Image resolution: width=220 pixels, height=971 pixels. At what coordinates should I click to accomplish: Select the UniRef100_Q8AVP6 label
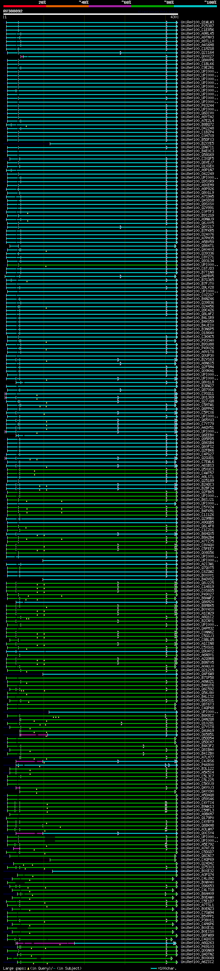tap(197, 60)
